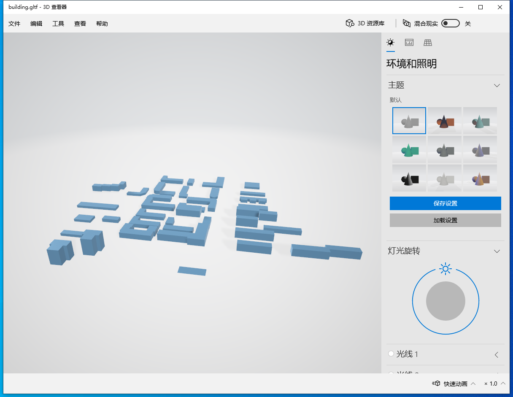Select the stats panel icon
Screen dimensions: 513x397
[x=409, y=42]
